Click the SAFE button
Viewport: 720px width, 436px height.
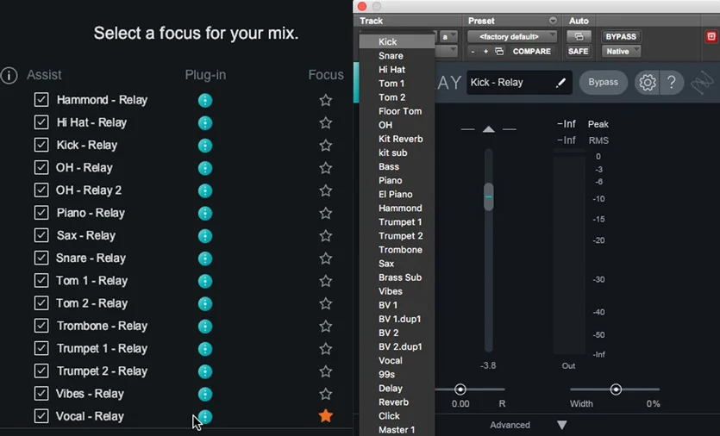click(578, 52)
